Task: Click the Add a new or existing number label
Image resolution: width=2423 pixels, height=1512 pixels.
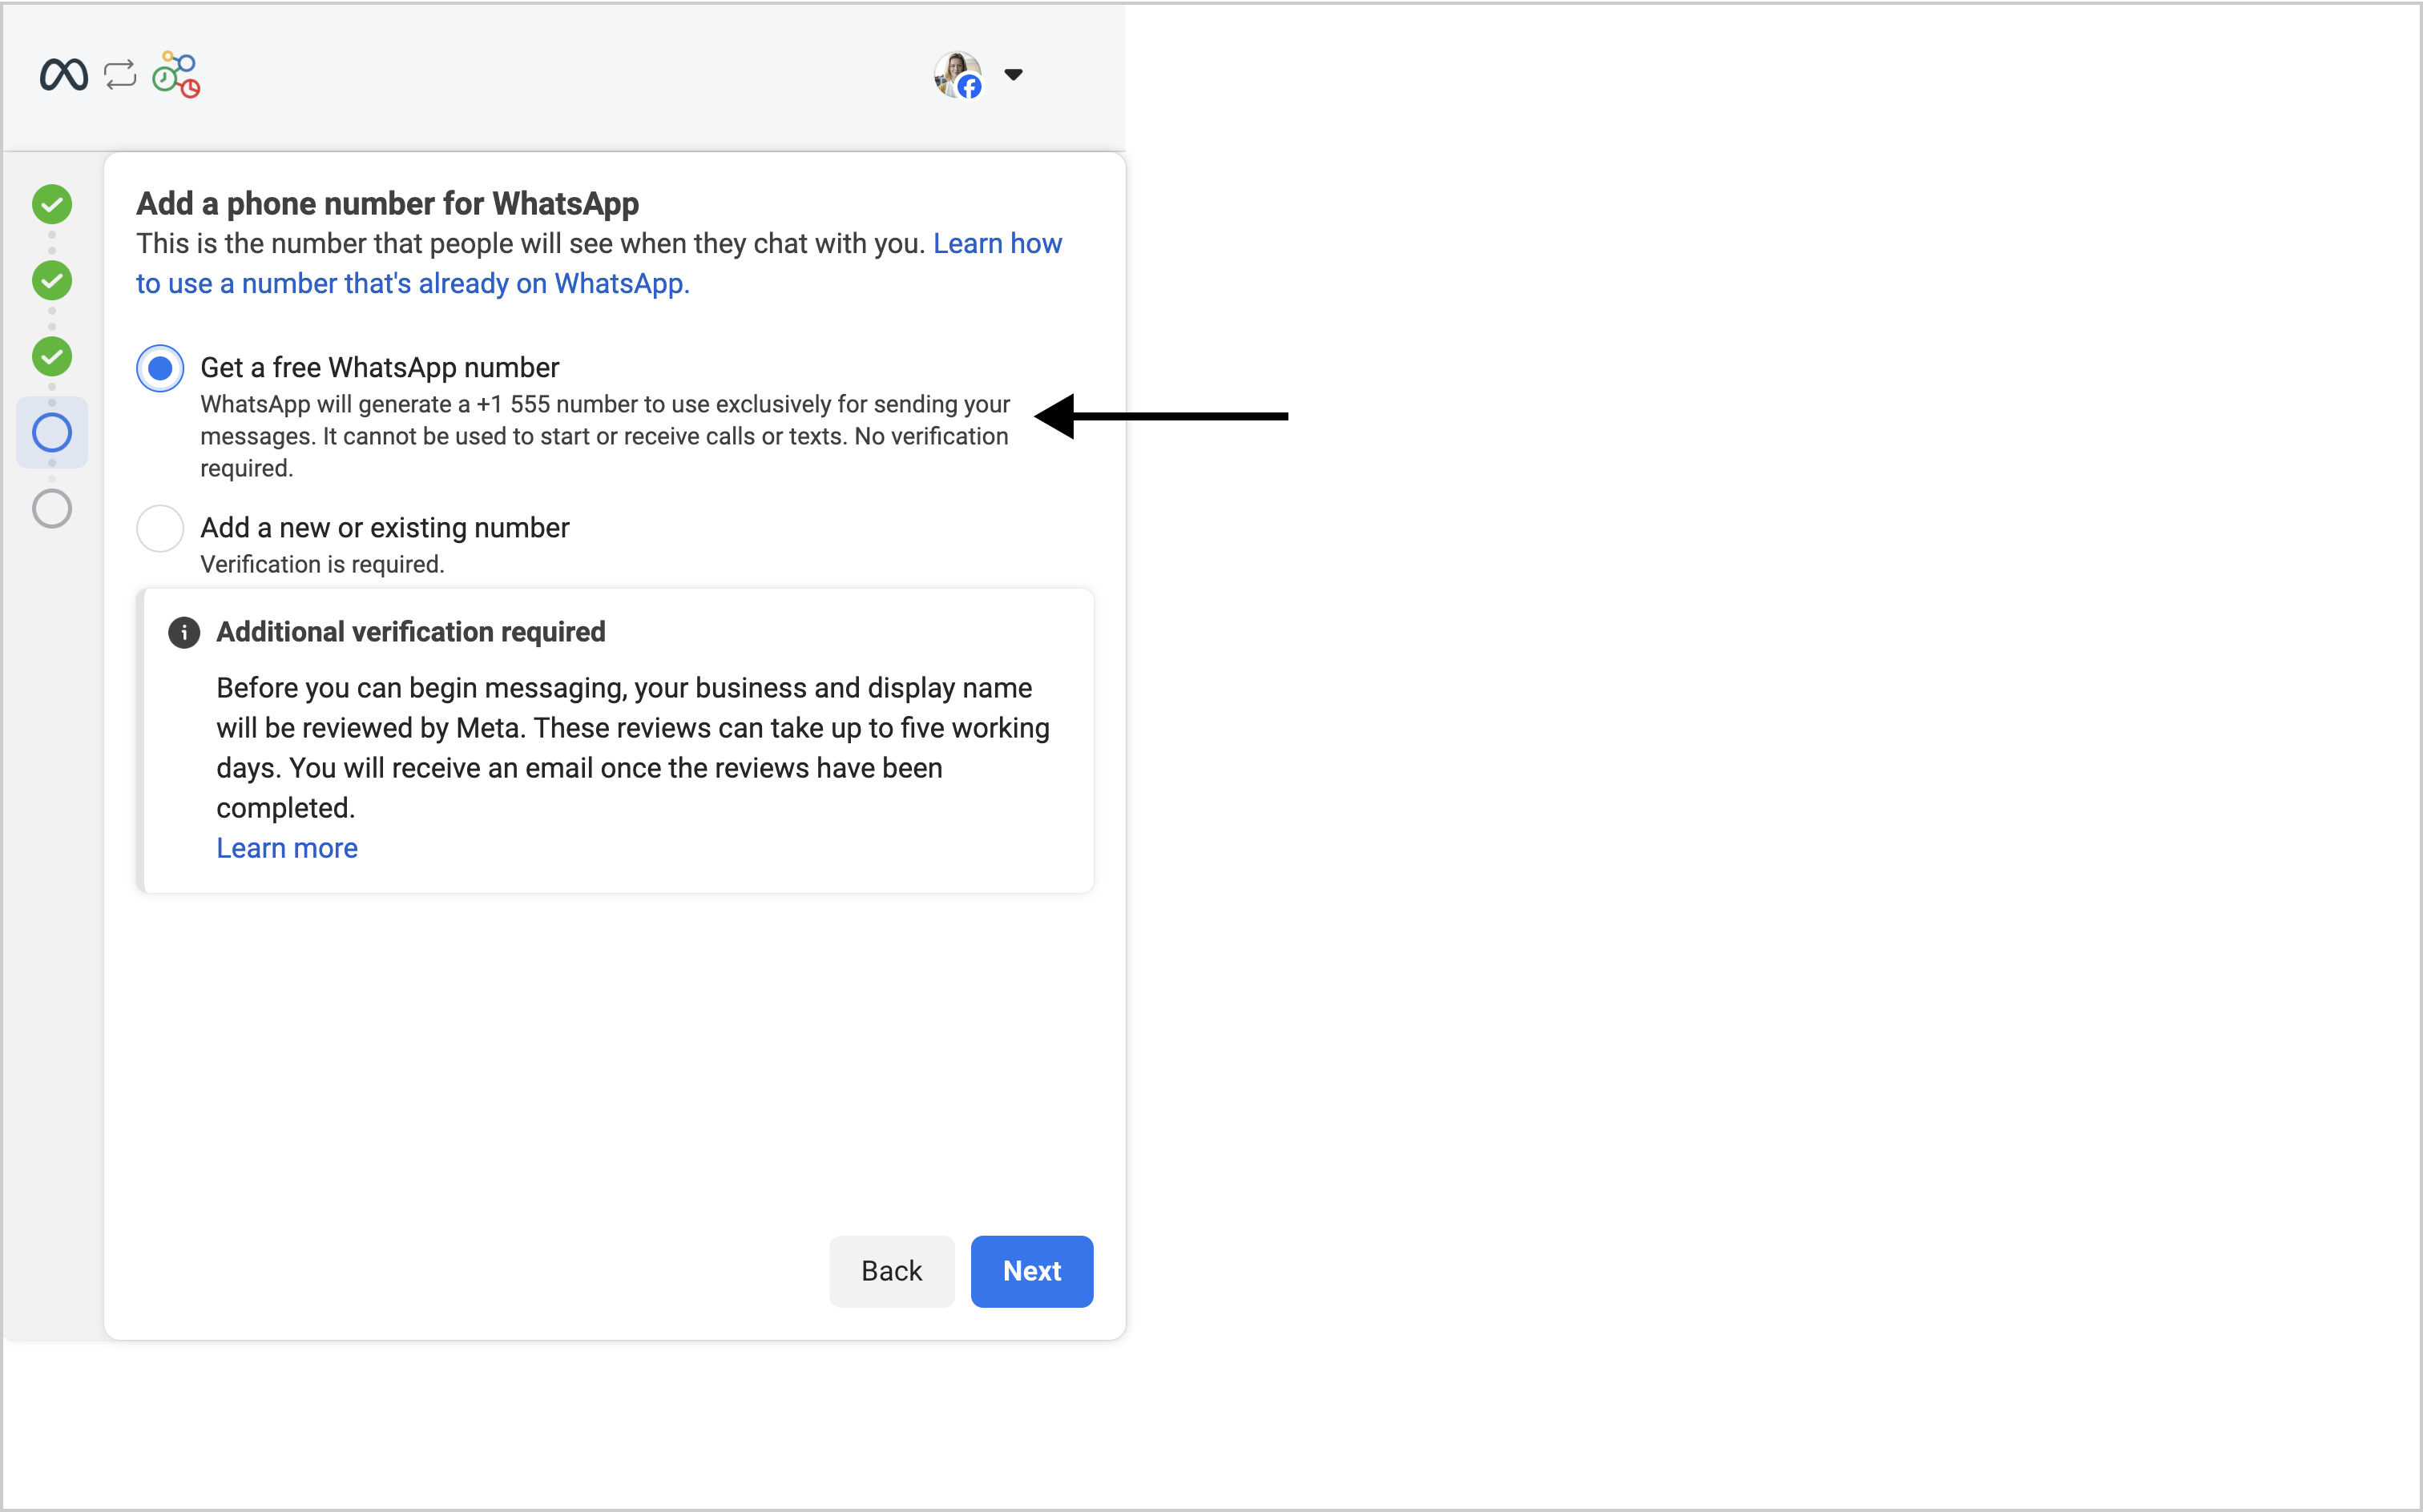Action: pos(384,528)
